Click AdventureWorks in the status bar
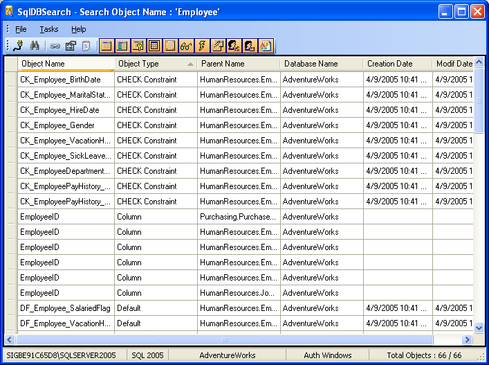 [228, 355]
